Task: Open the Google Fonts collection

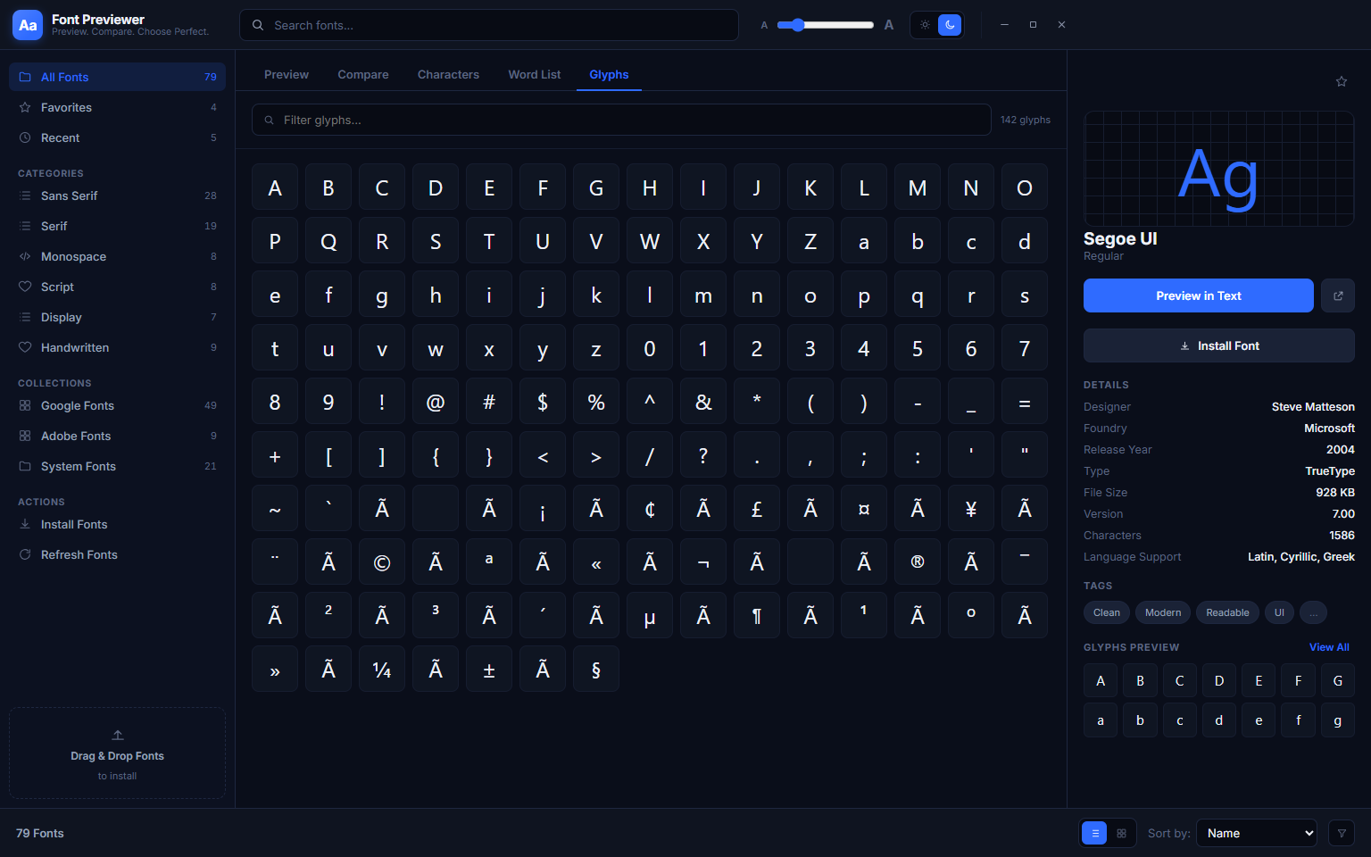Action: tap(117, 405)
